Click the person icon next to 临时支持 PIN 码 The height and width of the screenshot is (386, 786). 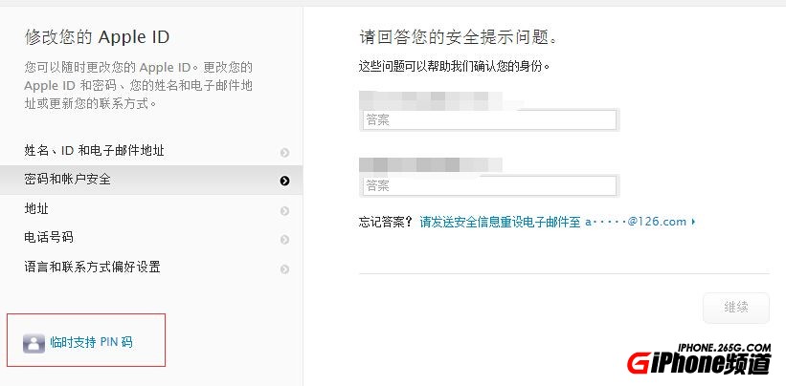34,342
